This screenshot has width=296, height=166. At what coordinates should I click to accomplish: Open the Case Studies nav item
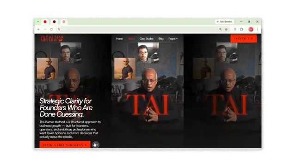coord(147,39)
